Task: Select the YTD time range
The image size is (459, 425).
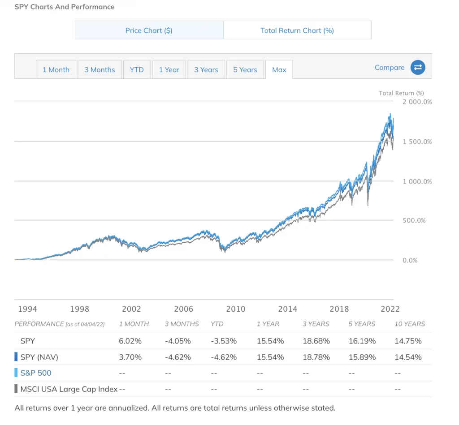Action: [137, 70]
